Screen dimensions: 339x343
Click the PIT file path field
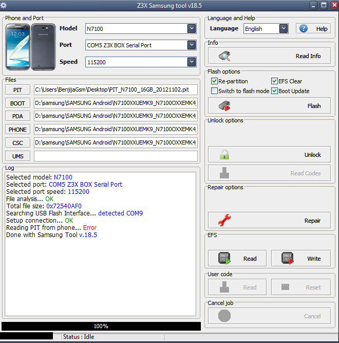(x=116, y=89)
